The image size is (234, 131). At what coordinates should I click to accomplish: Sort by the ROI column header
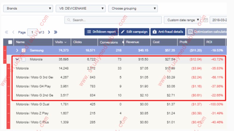coord(215,42)
